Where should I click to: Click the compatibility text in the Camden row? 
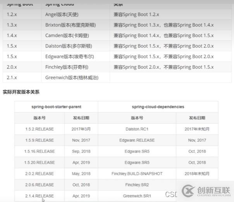click(x=163, y=36)
